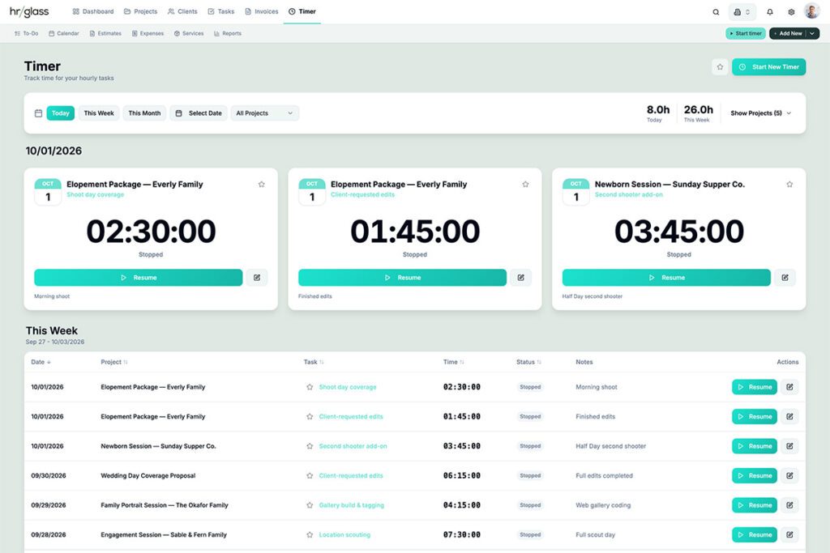Expand Show Projects (5)

760,113
